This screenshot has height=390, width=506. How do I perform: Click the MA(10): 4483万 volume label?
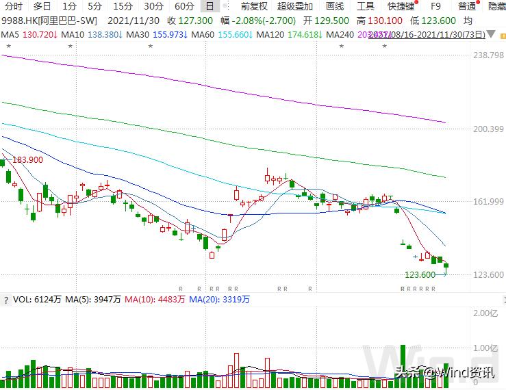point(155,300)
